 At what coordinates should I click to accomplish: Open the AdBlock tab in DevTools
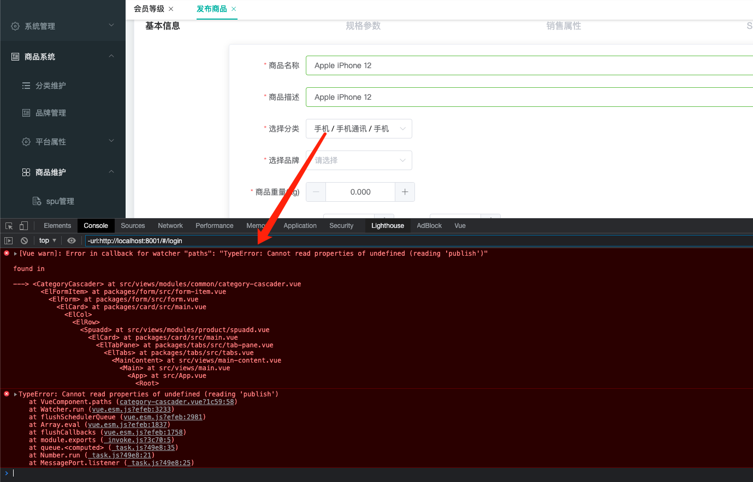(429, 226)
